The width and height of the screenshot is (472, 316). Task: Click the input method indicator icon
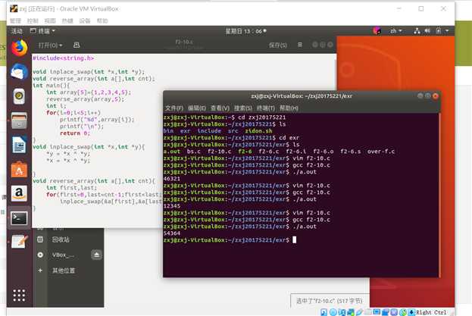(x=377, y=31)
